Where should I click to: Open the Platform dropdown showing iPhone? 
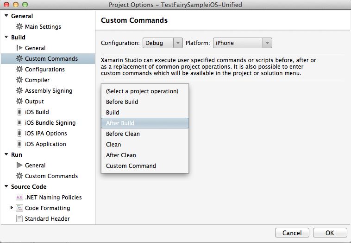(242, 43)
